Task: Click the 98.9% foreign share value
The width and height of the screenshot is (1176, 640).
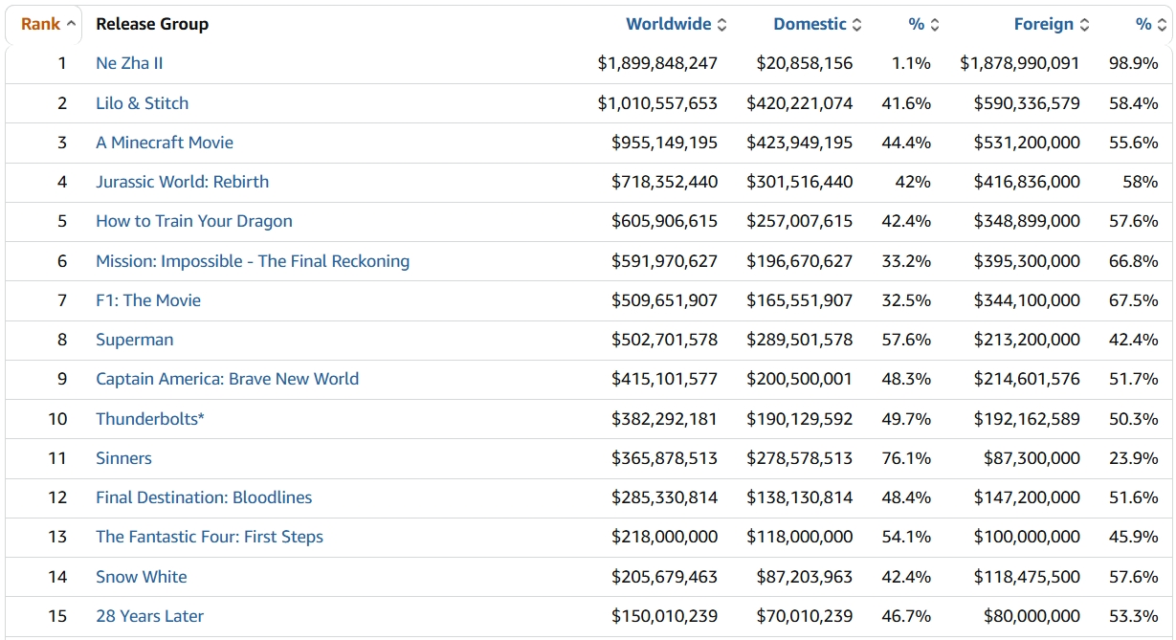Action: coord(1134,63)
